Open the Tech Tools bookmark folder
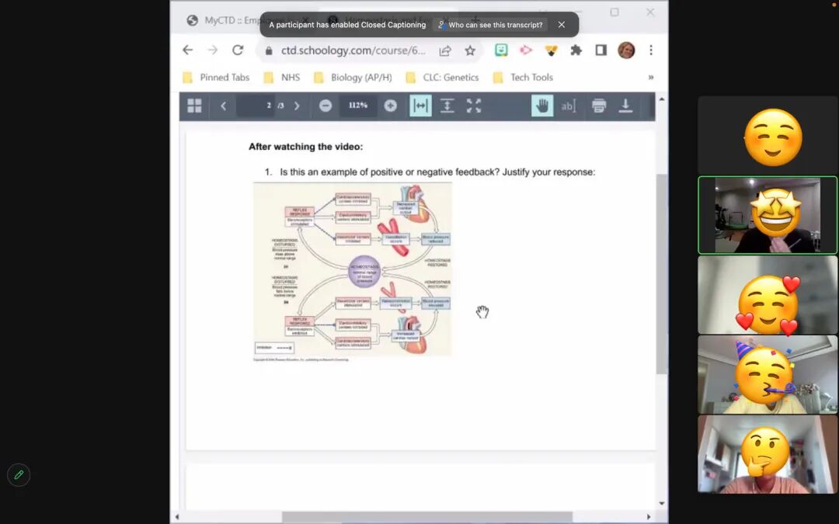The height and width of the screenshot is (524, 839). click(524, 78)
